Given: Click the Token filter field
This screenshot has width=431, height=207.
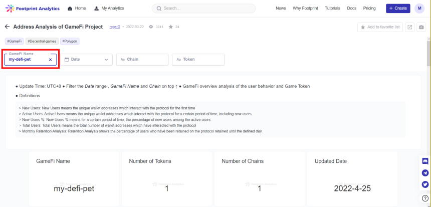Looking at the screenshot, I should 198,59.
